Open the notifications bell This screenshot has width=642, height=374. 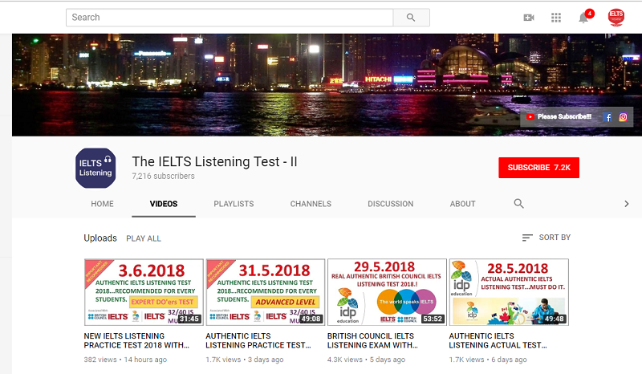click(x=584, y=18)
